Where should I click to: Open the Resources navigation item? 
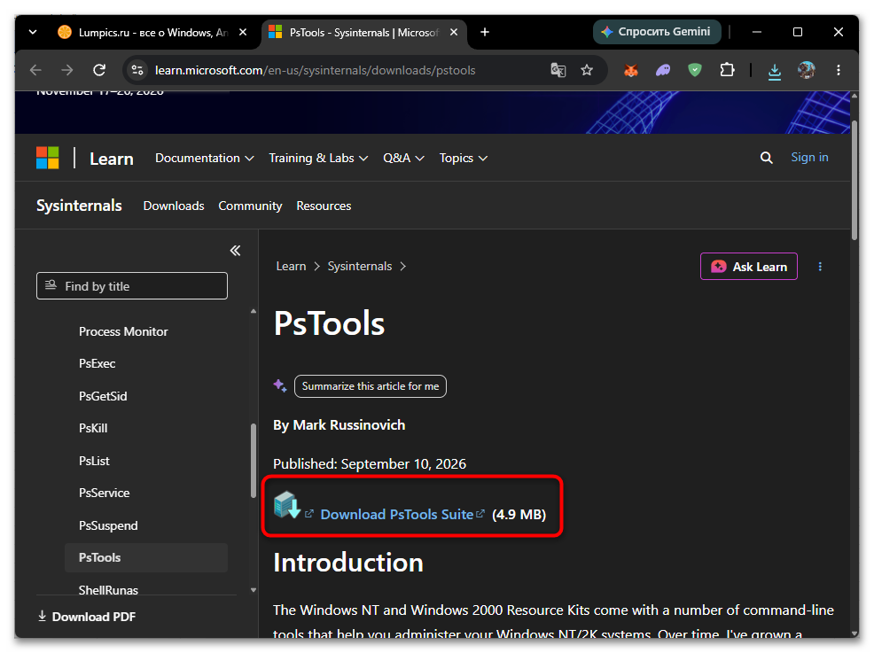pyautogui.click(x=324, y=206)
